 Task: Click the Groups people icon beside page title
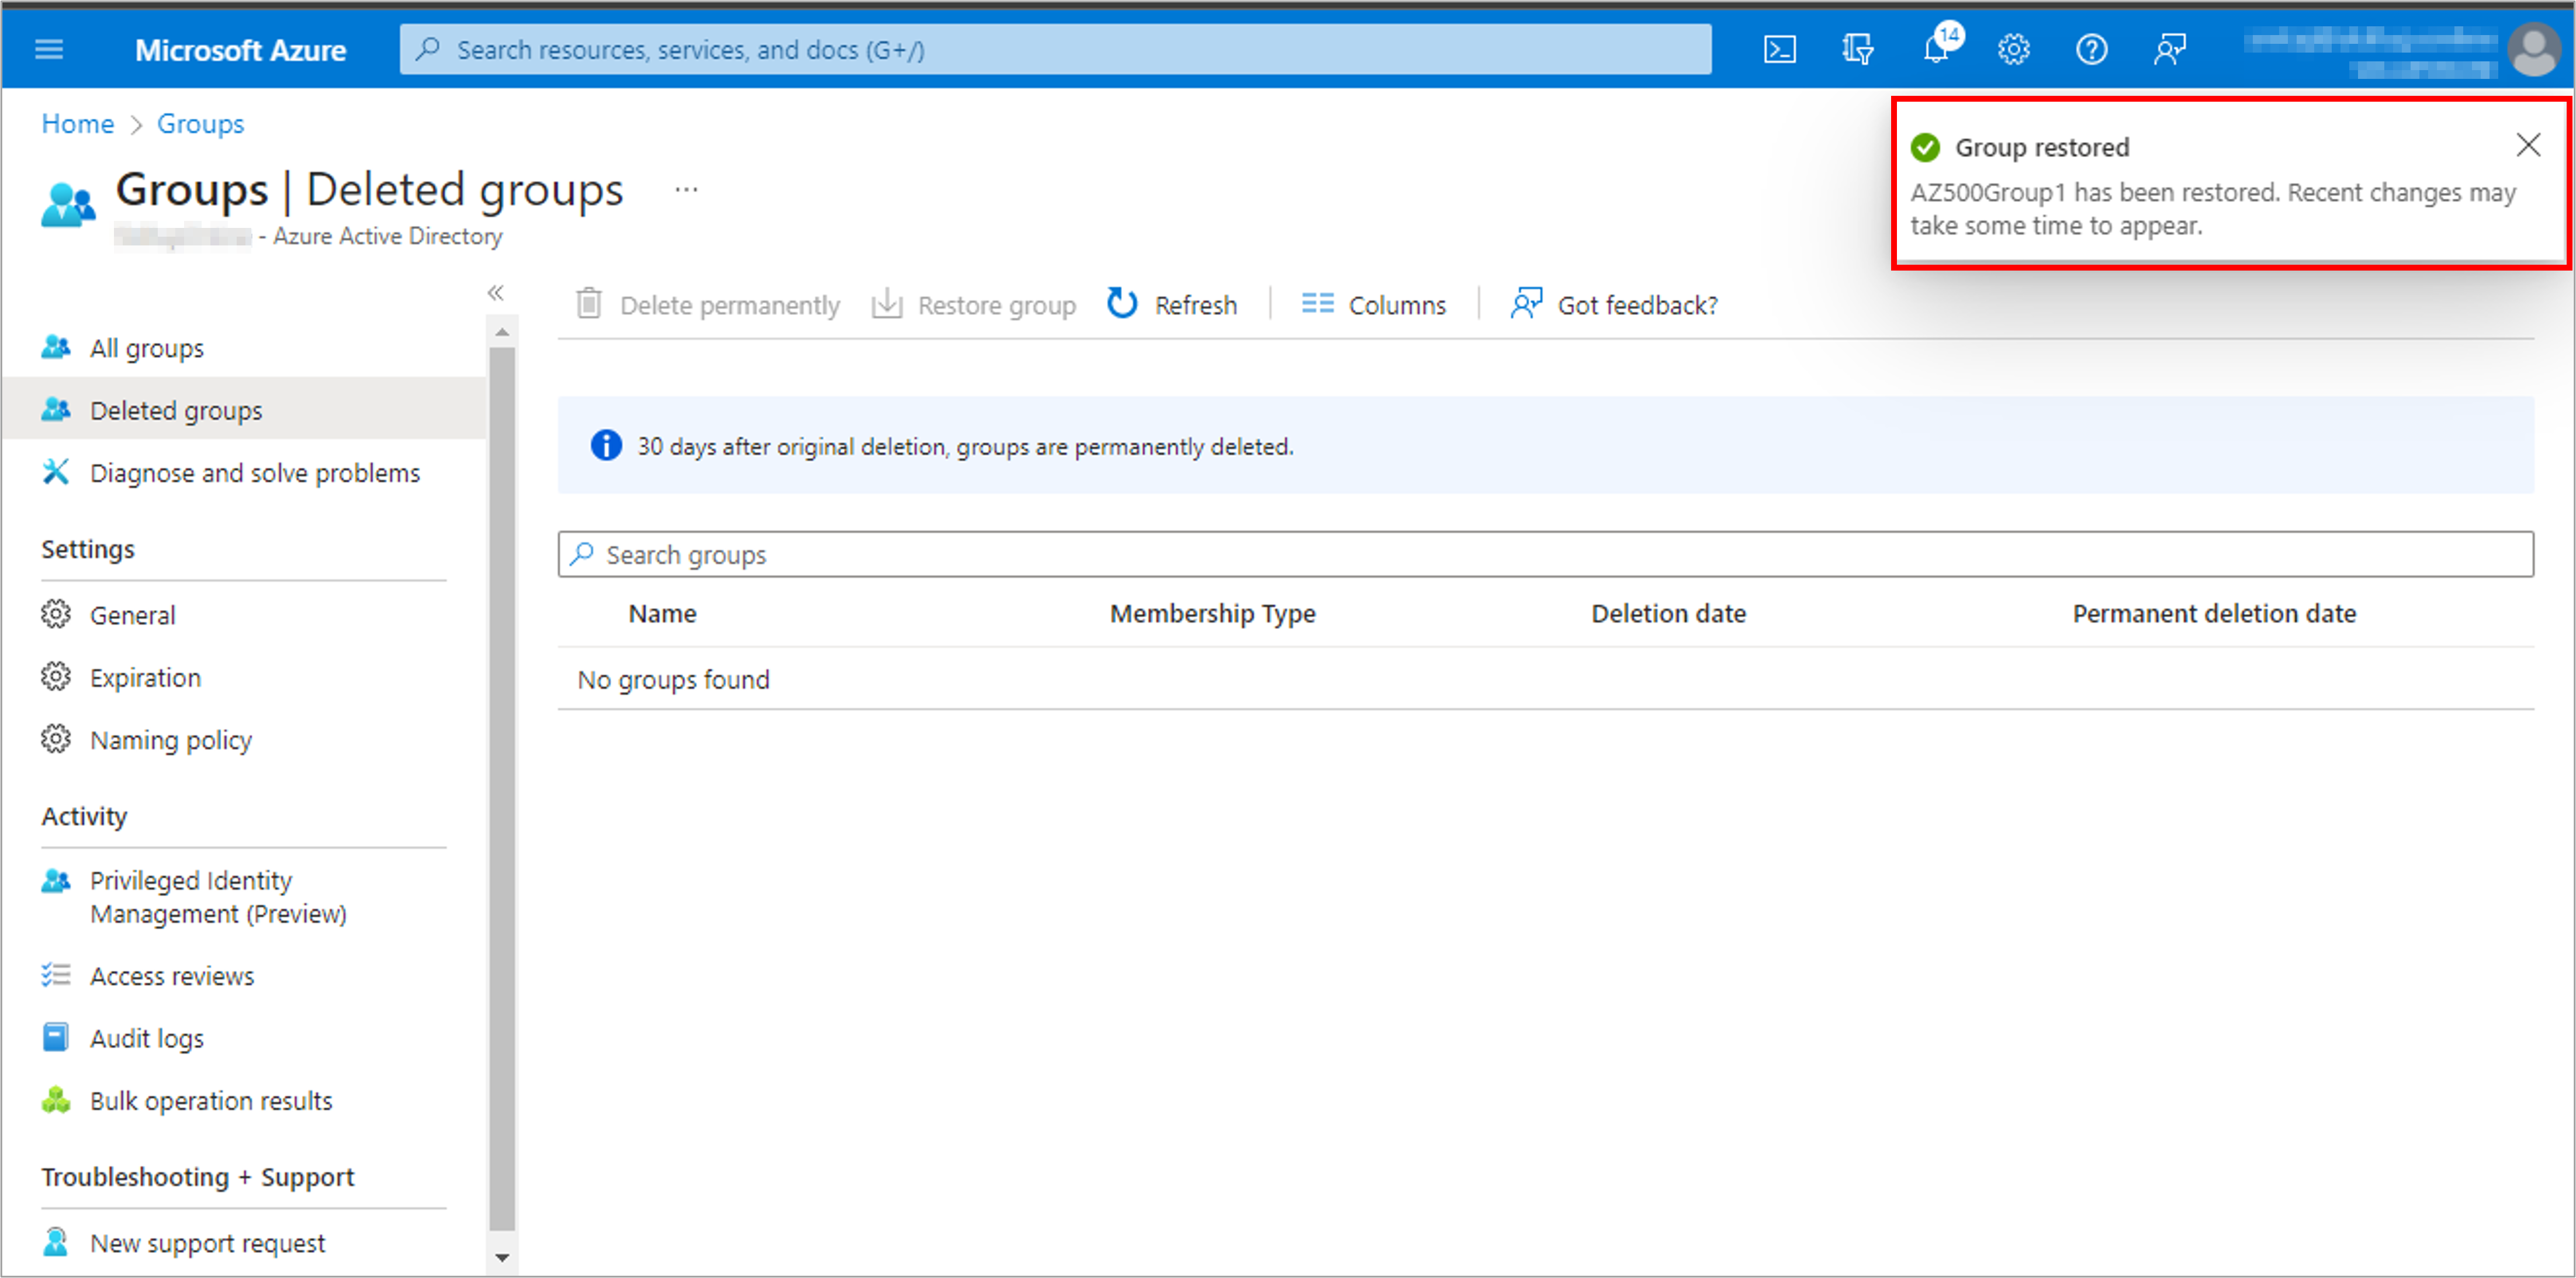point(68,205)
